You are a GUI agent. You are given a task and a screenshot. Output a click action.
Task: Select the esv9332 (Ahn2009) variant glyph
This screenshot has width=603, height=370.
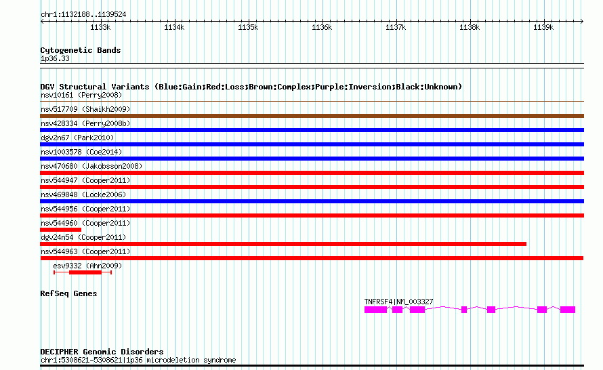[83, 272]
